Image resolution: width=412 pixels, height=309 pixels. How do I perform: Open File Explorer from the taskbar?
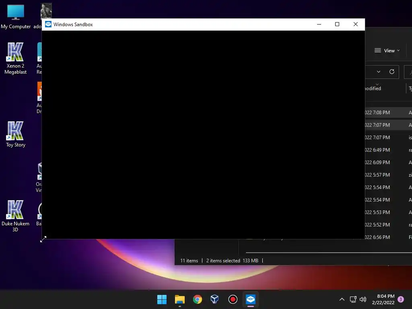coord(180,299)
